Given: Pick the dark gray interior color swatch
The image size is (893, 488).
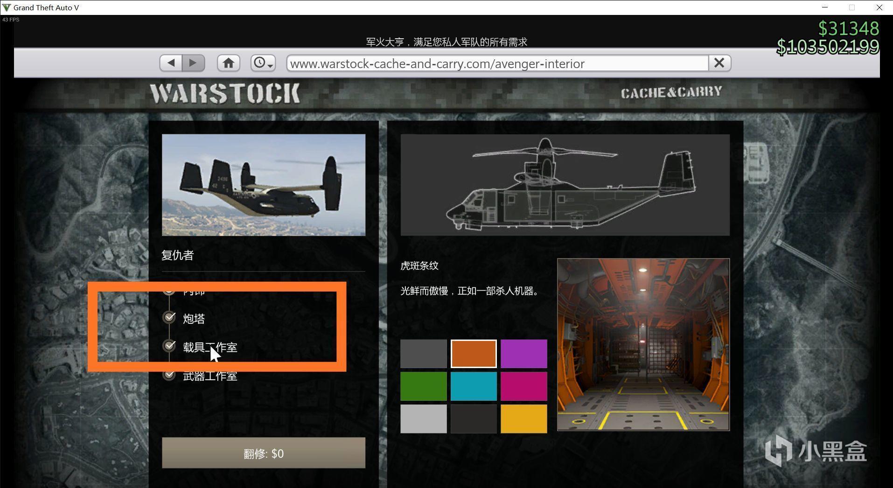Looking at the screenshot, I should (x=424, y=354).
